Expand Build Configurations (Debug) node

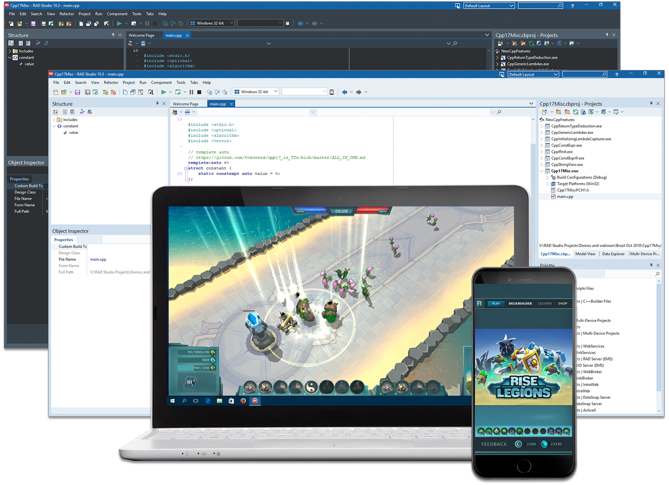pos(547,177)
